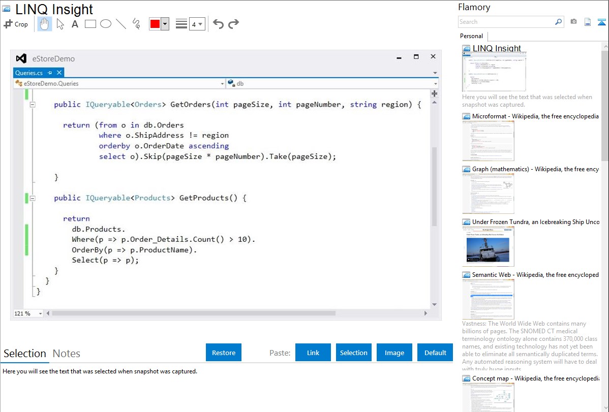Image resolution: width=609 pixels, height=412 pixels.
Task: Click the Flamory search field
Action: (506, 22)
